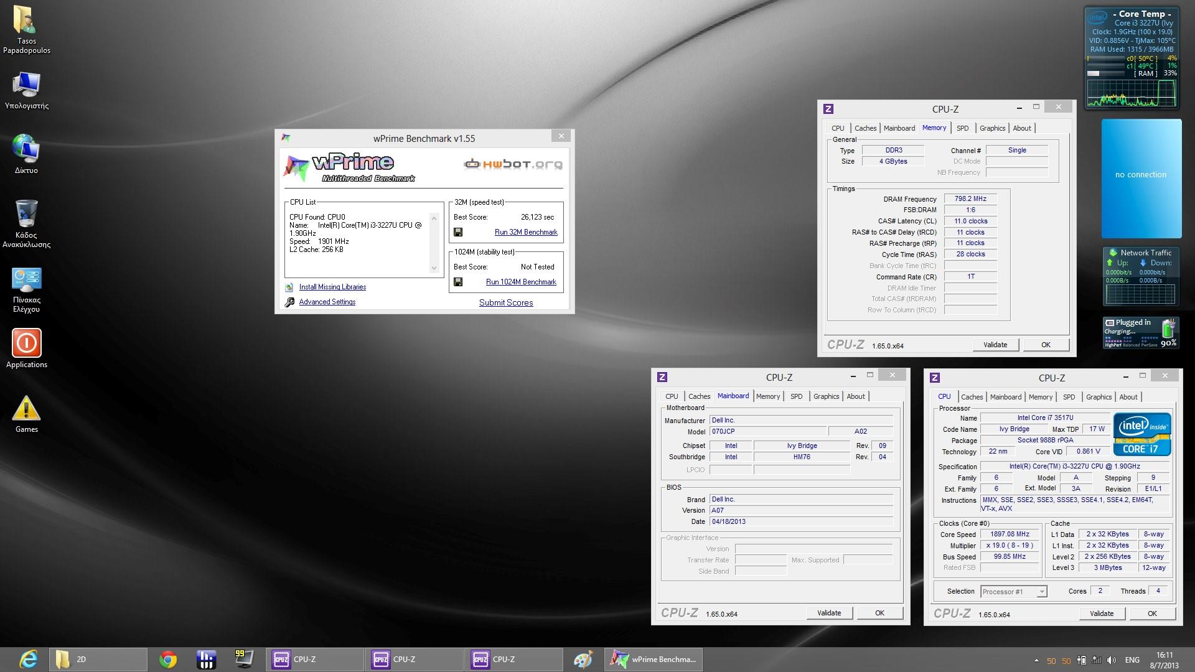Open Caches tab in Mainboard CPU-Z window

coord(699,396)
